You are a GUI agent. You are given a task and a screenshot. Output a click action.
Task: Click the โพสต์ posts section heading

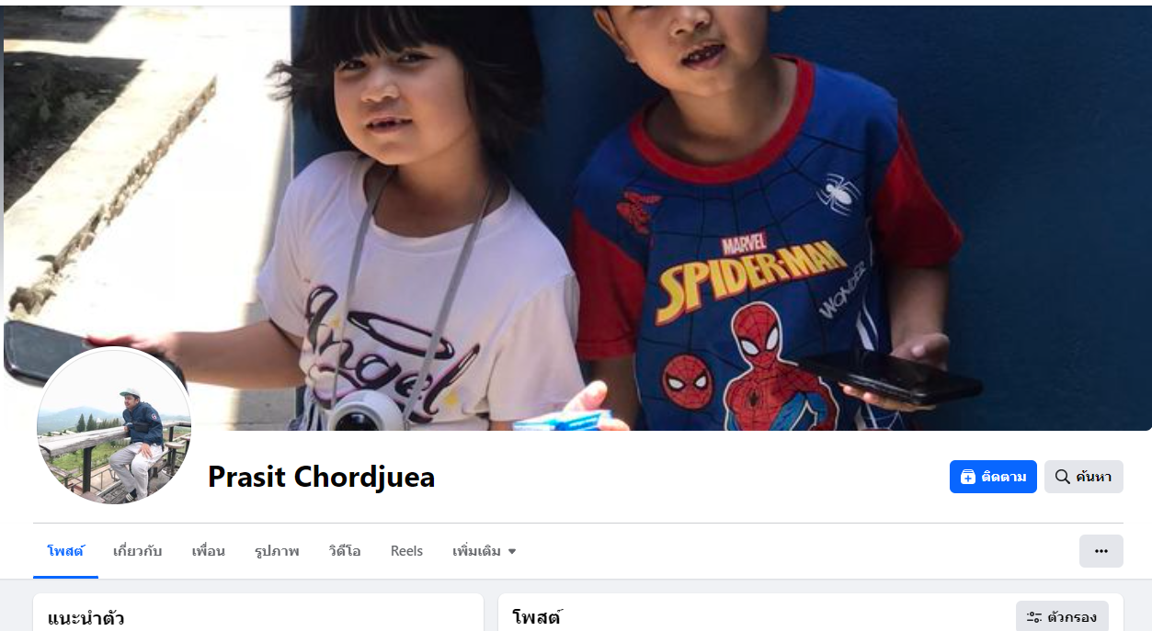[x=537, y=617]
